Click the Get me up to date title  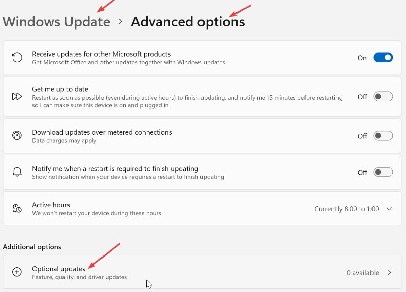pyautogui.click(x=60, y=89)
